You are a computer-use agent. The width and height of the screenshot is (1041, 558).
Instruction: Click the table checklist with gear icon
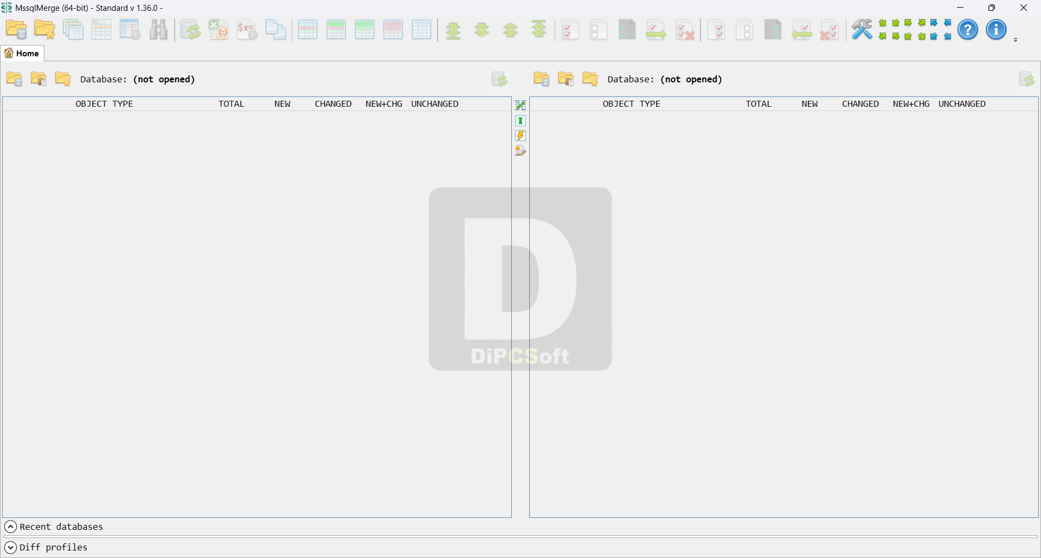tap(130, 30)
